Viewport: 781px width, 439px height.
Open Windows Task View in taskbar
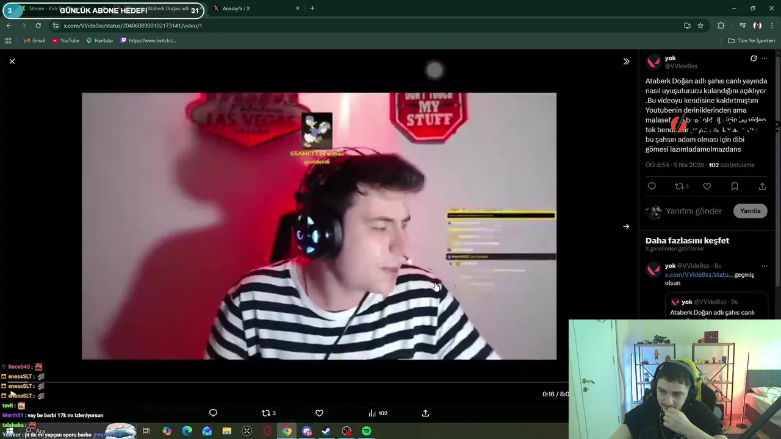point(146,431)
